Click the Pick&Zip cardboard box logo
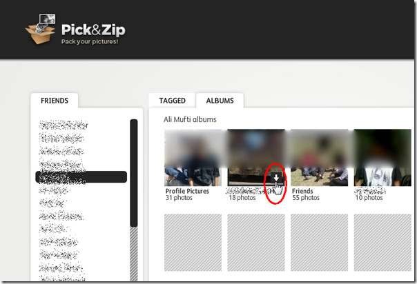Viewport: 417px width, 284px height. click(41, 29)
